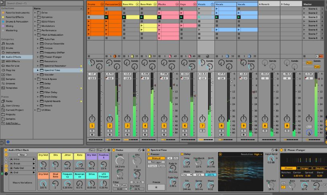Click the spectrogram play icon in Spectral Time

coord(220,154)
